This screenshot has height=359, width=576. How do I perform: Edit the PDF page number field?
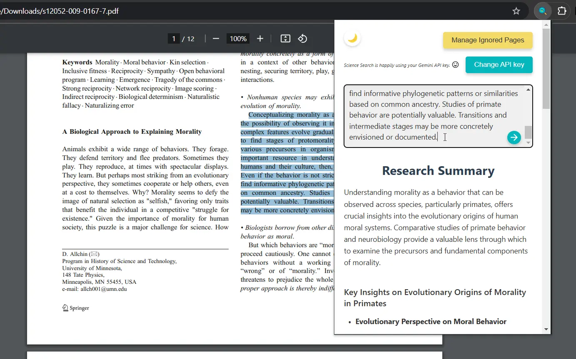[x=174, y=39]
